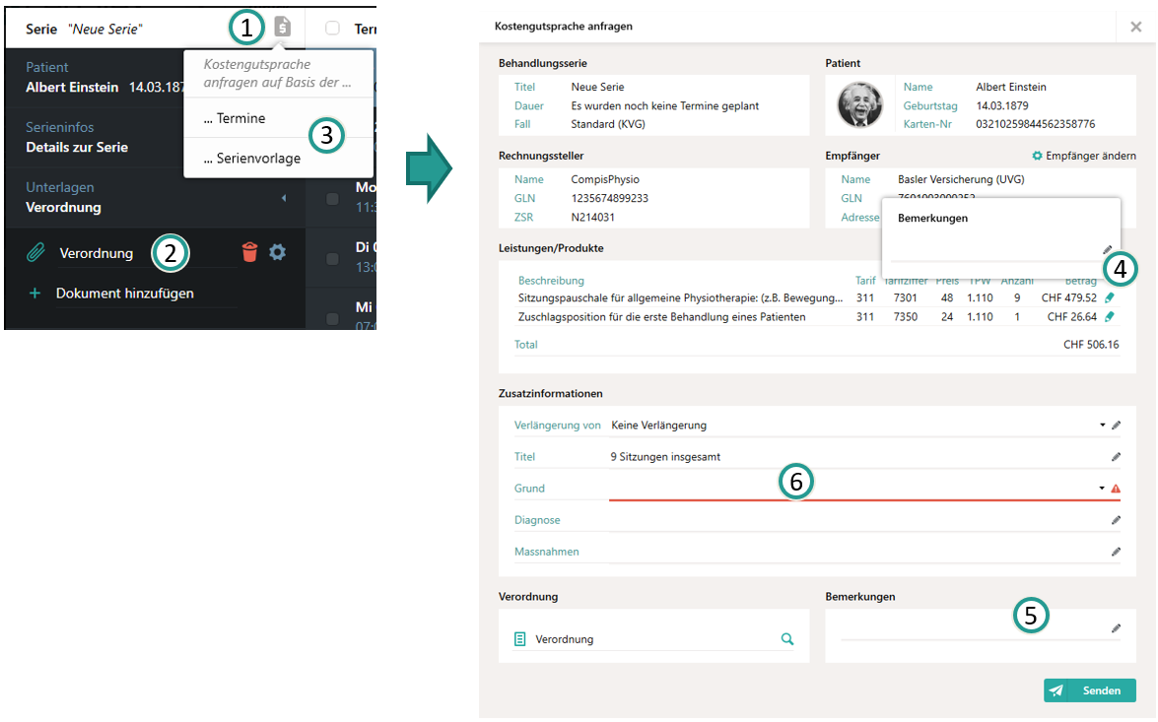Choose '... Serienvorlage' from the popup menu
The width and height of the screenshot is (1158, 722).
click(252, 159)
